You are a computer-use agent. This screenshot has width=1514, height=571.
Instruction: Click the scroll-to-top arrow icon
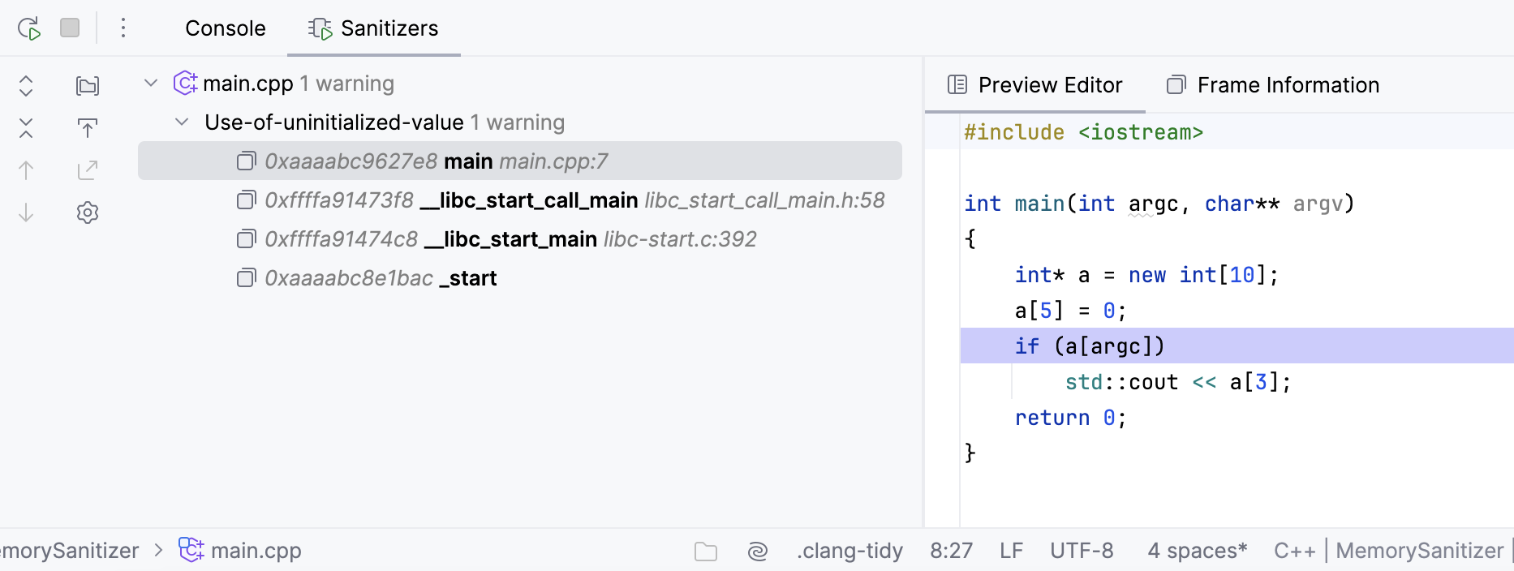point(88,127)
